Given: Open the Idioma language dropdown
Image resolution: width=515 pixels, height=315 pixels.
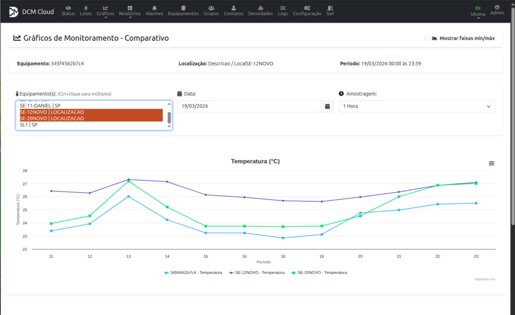Looking at the screenshot, I should point(478,11).
